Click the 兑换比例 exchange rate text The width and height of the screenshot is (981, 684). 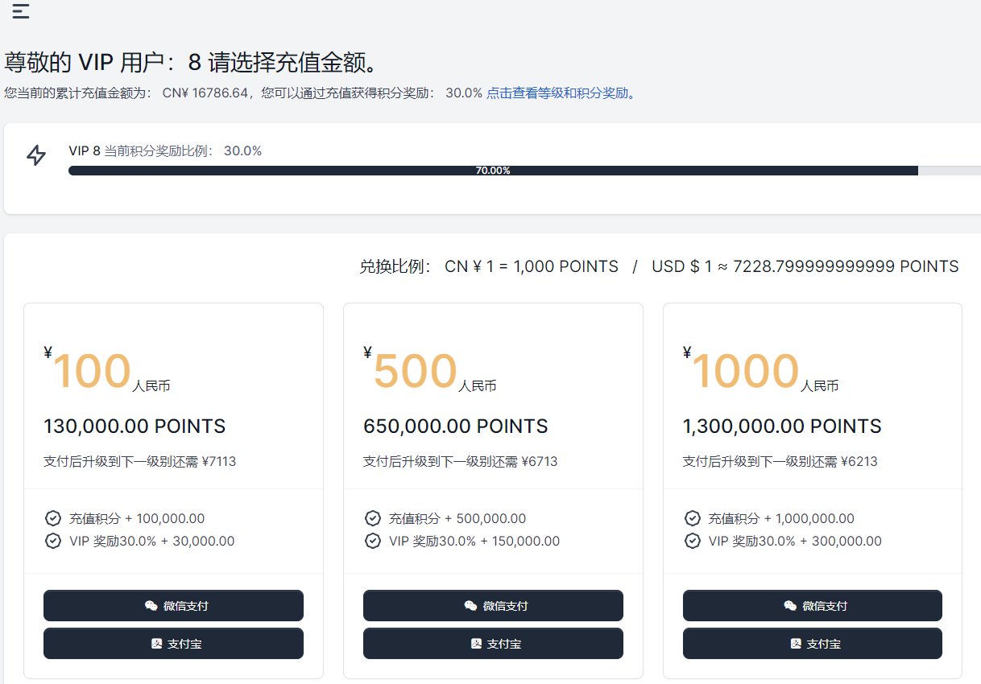(658, 266)
